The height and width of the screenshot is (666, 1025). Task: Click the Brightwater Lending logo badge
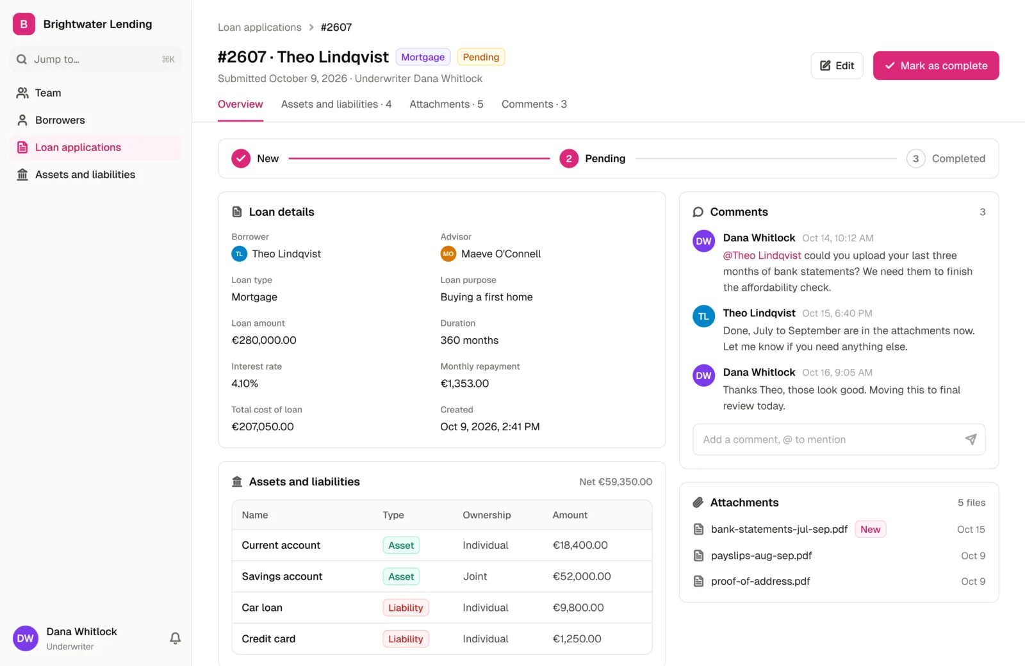(24, 24)
